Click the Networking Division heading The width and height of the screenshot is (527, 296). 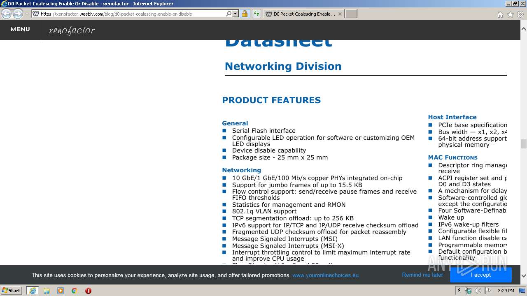coord(283,66)
